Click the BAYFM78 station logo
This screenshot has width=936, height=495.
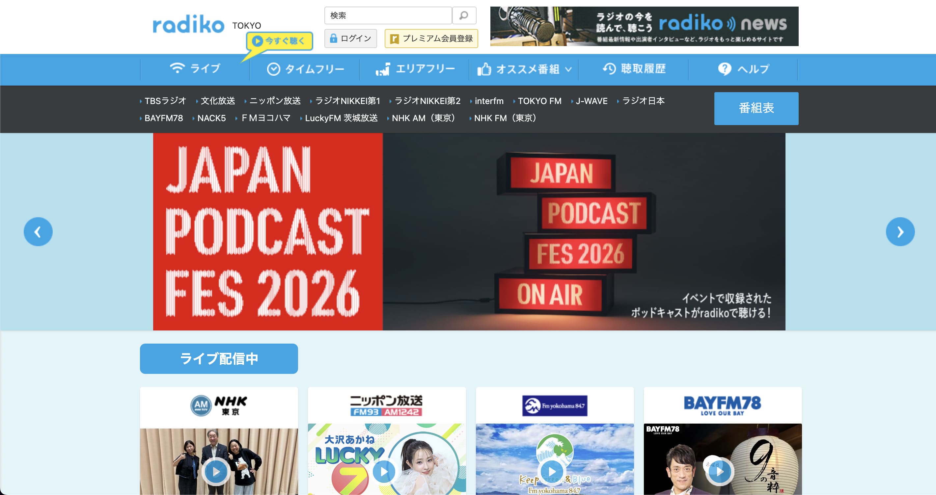(x=722, y=405)
